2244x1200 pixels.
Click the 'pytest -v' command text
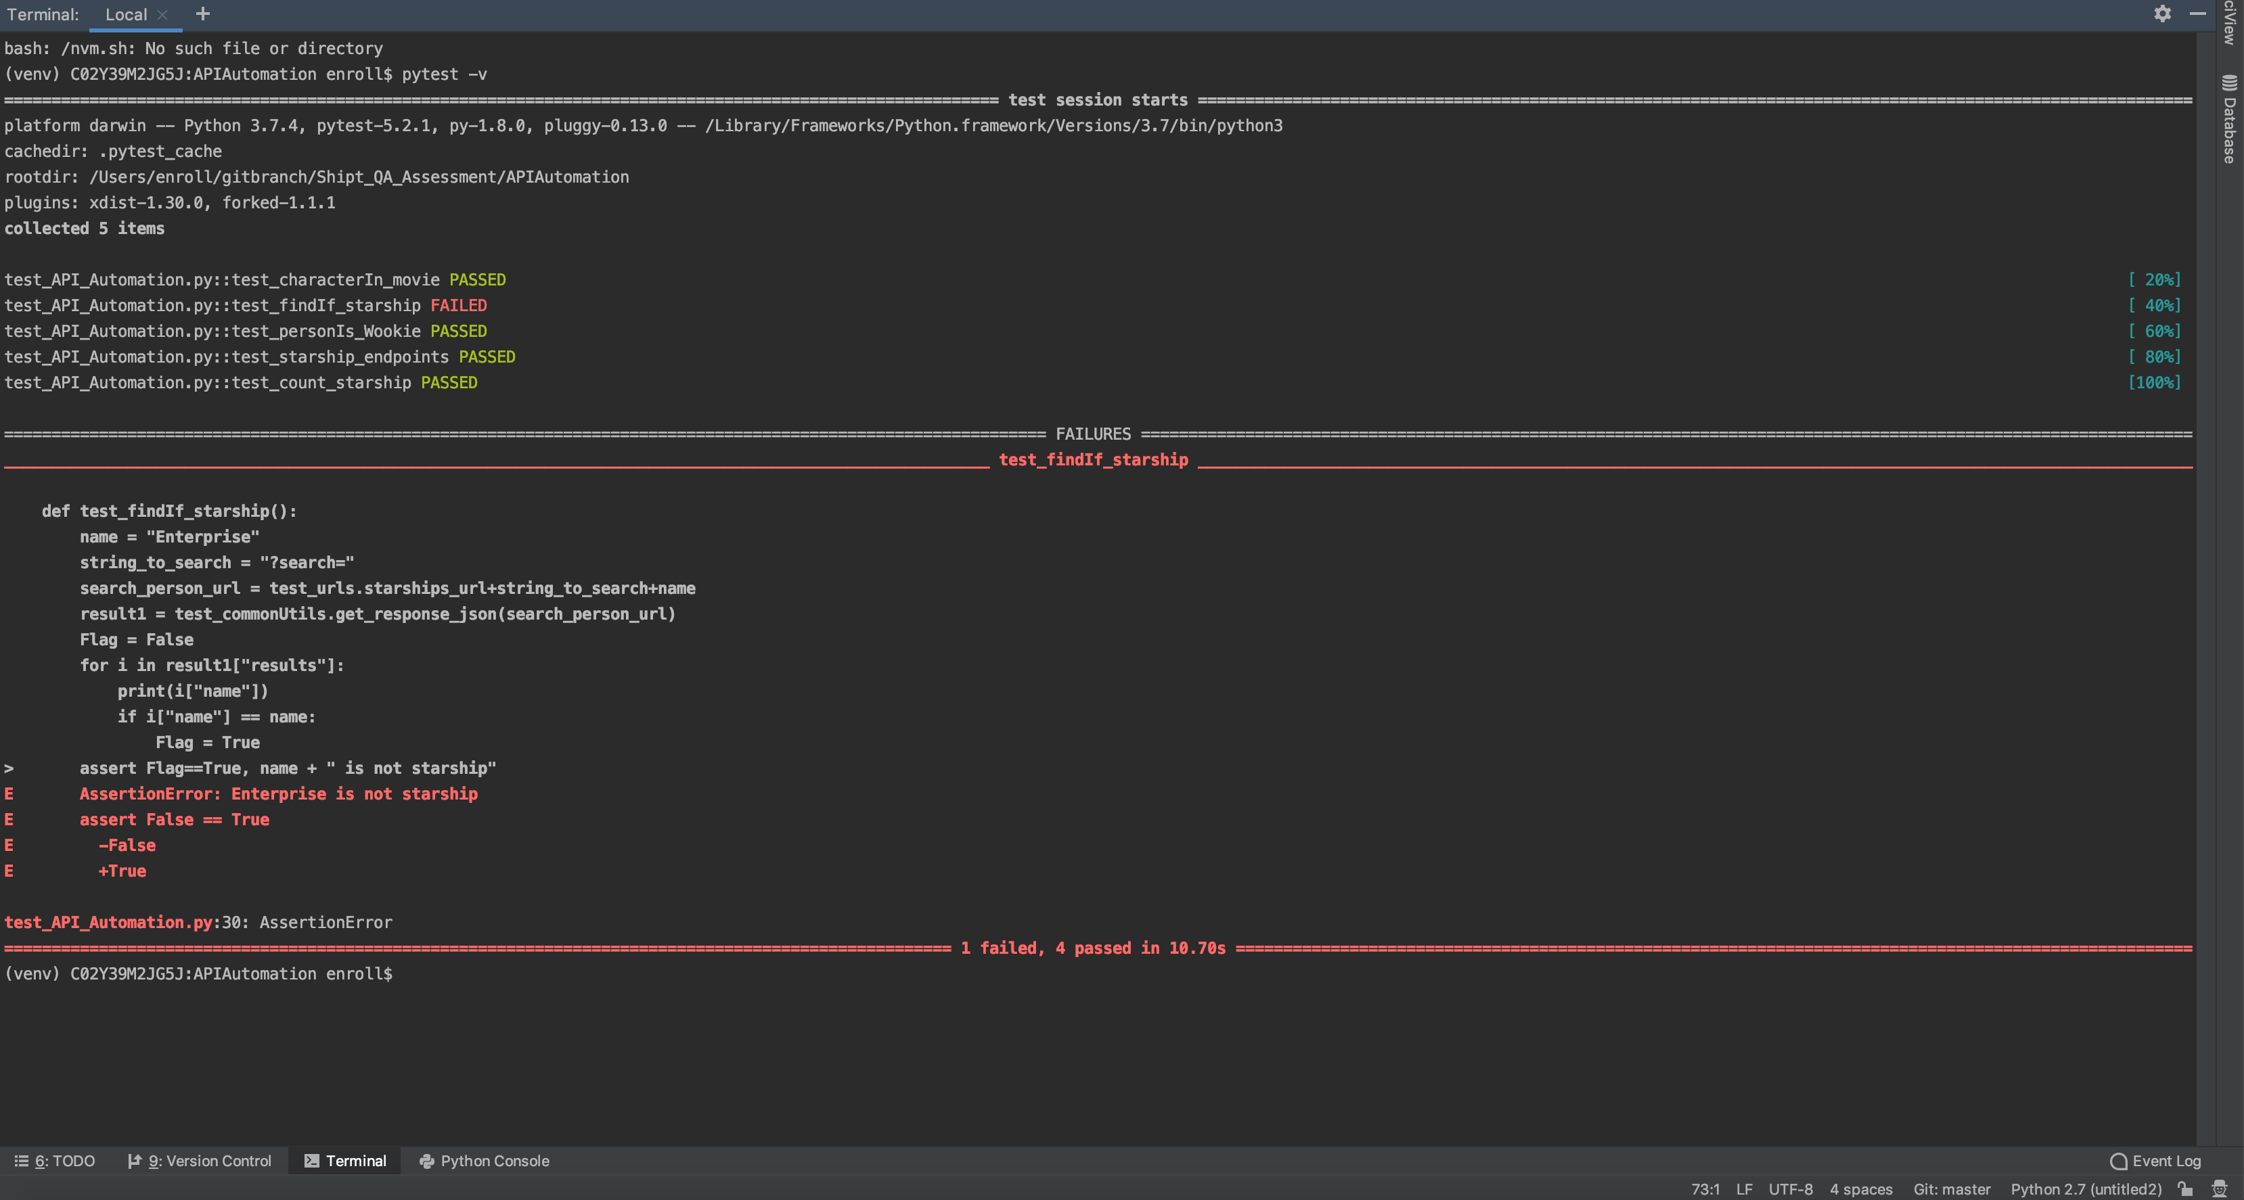pos(445,74)
